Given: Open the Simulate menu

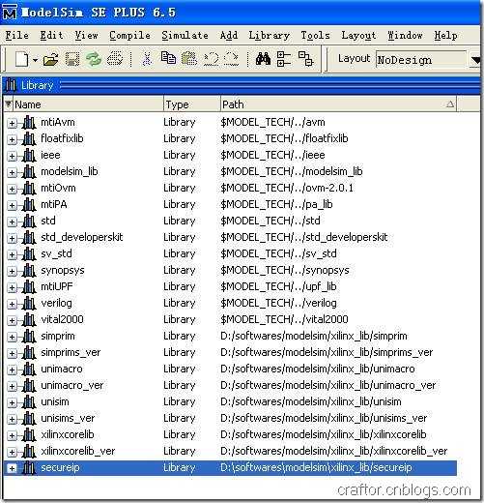Looking at the screenshot, I should click(x=185, y=36).
